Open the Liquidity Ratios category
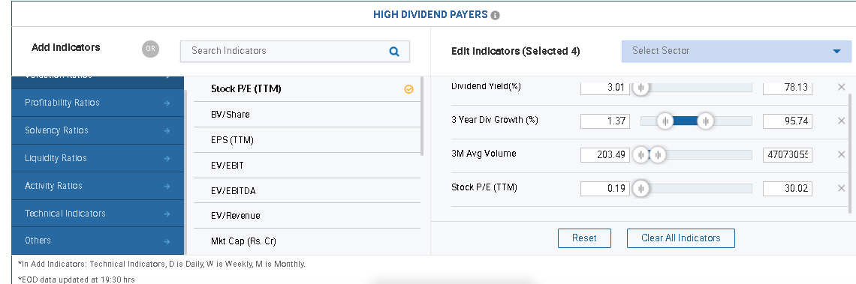The width and height of the screenshot is (856, 284). pos(98,159)
